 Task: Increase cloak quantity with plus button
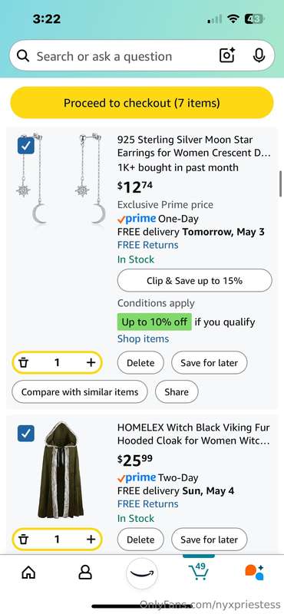[x=91, y=540]
